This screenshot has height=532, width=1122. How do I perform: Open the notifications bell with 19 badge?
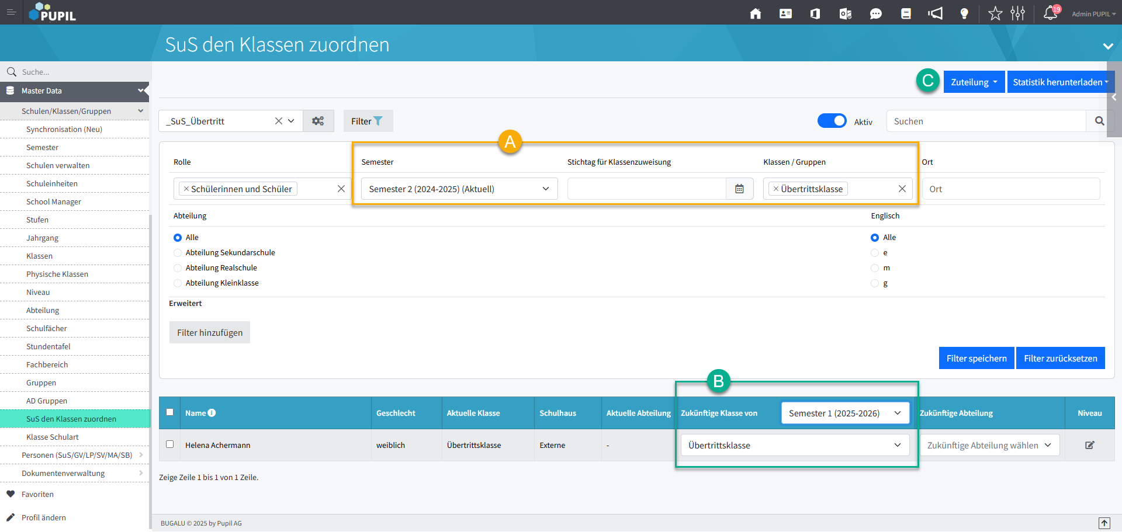[1051, 12]
